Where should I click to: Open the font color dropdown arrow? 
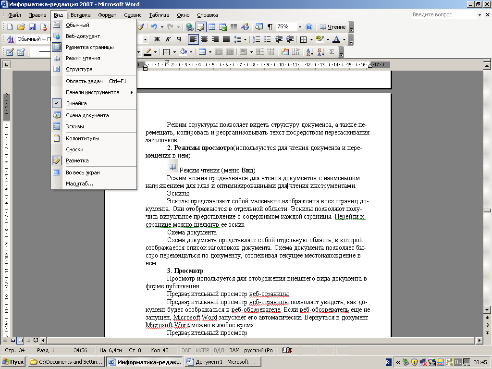click(x=344, y=39)
